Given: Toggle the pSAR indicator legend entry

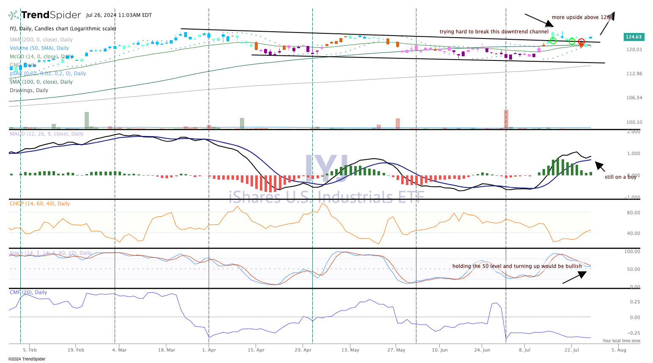Looking at the screenshot, I should [48, 74].
